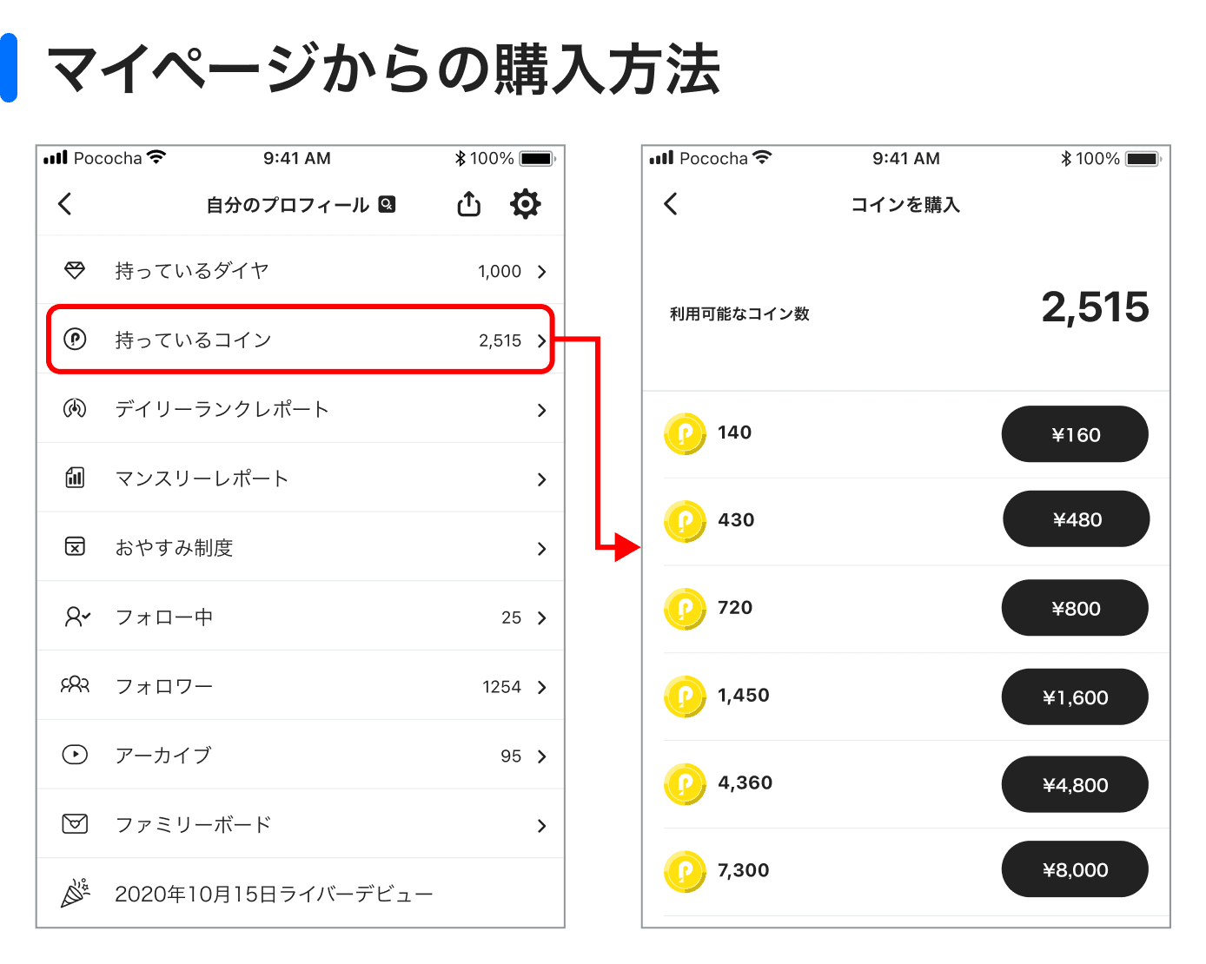Tap the コインを購入 screen title
1206x964 pixels.
(905, 205)
